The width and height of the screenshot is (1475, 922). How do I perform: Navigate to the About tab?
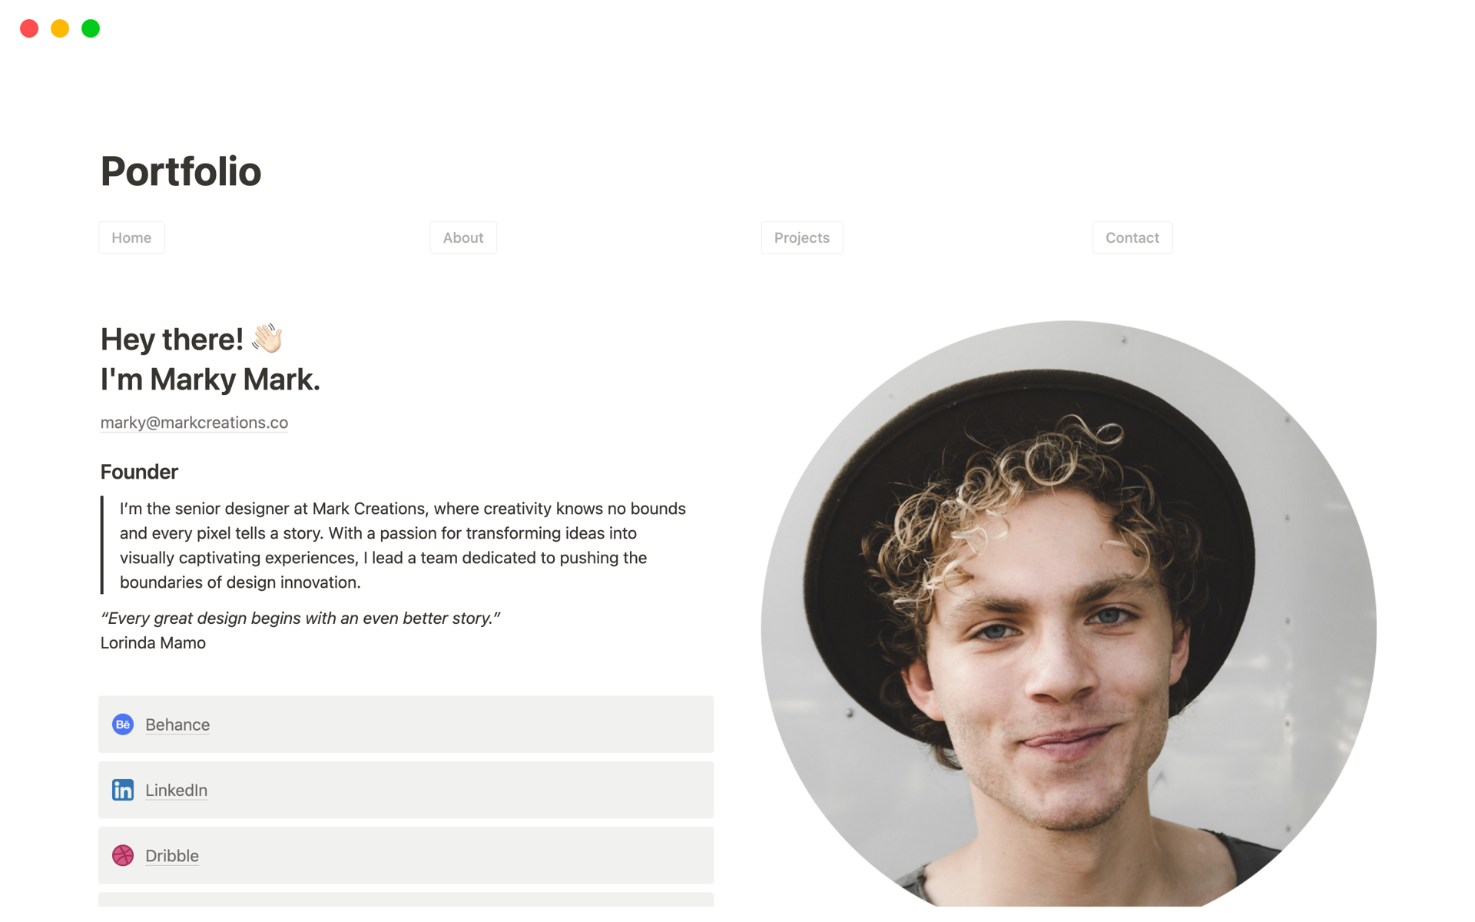coord(462,237)
